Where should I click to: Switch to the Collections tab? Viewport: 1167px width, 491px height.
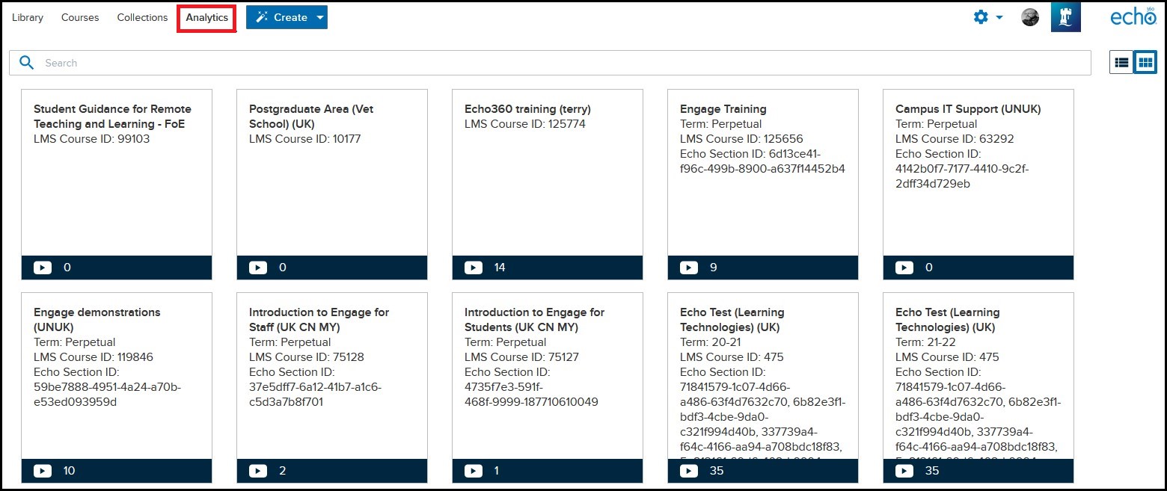coord(142,17)
